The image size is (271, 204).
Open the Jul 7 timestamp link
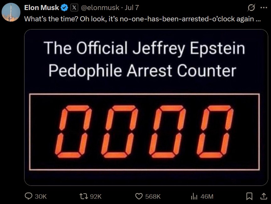[x=132, y=8]
